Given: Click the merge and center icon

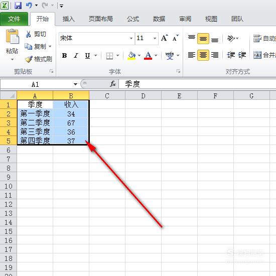Looking at the screenshot, I should [x=257, y=55].
